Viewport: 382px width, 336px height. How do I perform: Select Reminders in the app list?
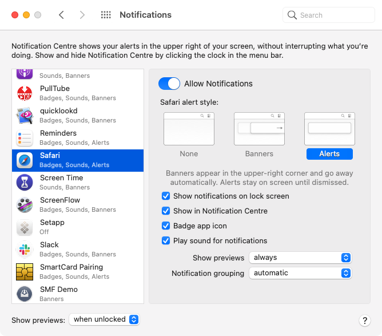click(78, 138)
